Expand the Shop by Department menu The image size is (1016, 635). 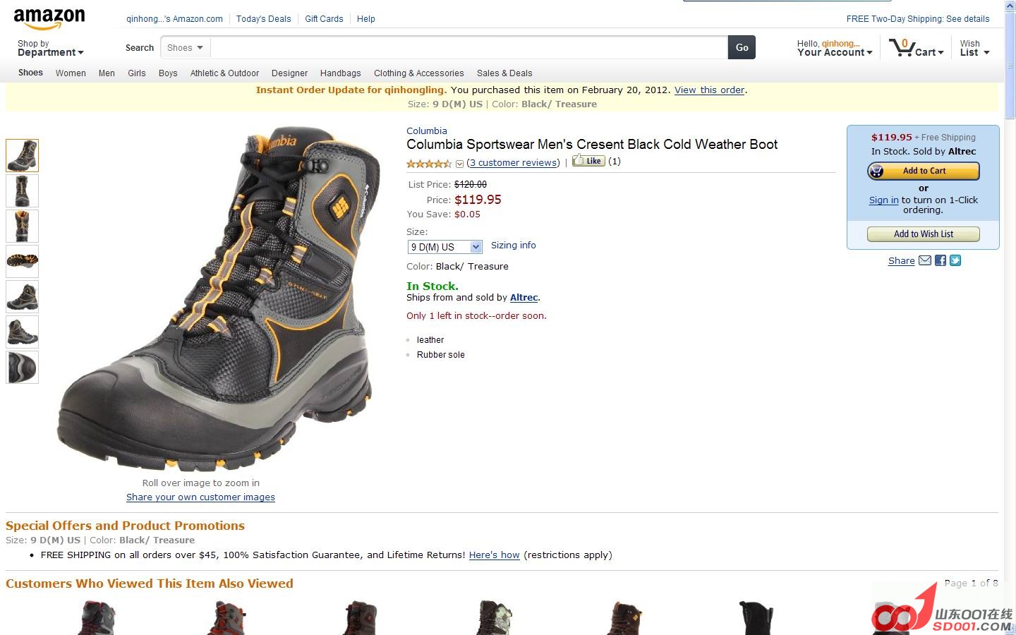[x=50, y=48]
